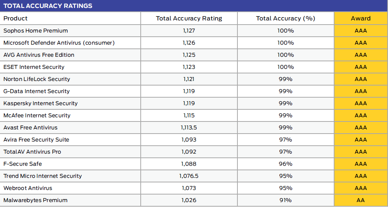This screenshot has width=388, height=207.
Task: Select the Product column header
Action: point(16,18)
